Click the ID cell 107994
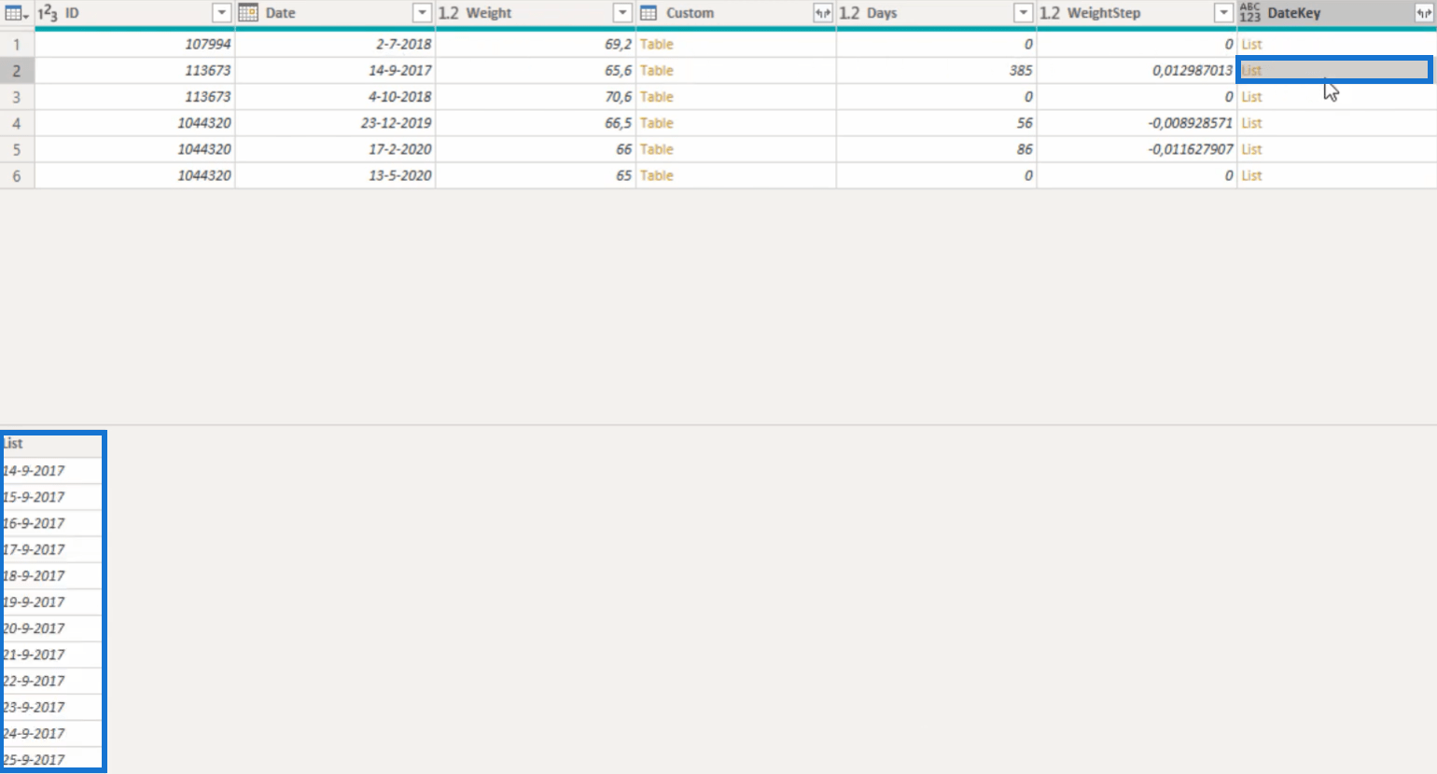 (134, 44)
